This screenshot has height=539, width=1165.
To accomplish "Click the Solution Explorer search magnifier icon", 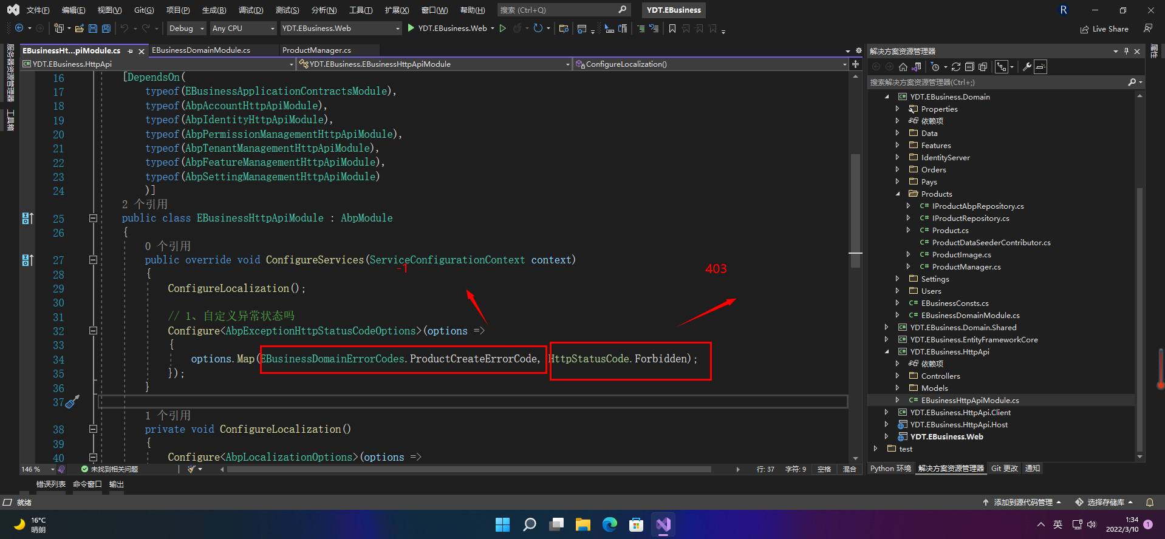I will click(x=1132, y=82).
